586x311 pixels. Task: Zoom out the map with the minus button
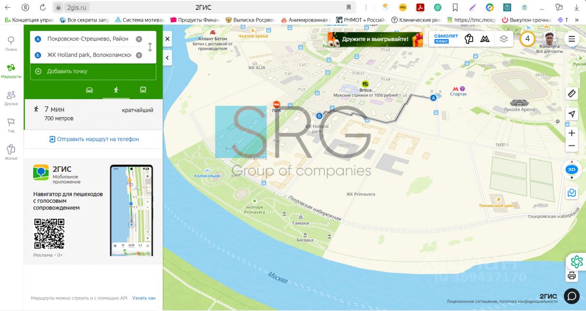coord(572,146)
